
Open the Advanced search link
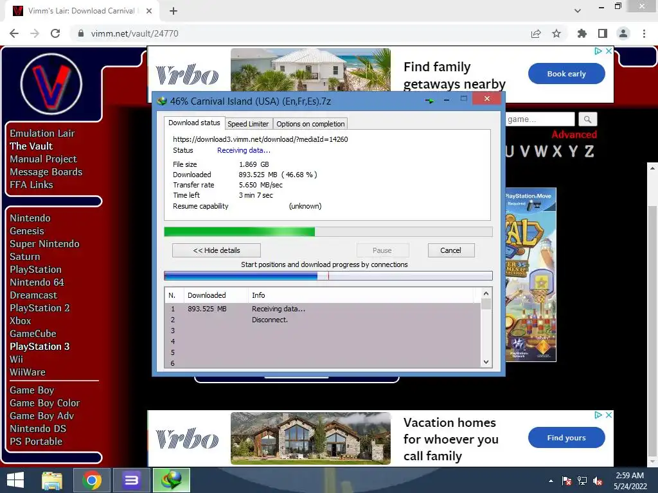pyautogui.click(x=574, y=135)
